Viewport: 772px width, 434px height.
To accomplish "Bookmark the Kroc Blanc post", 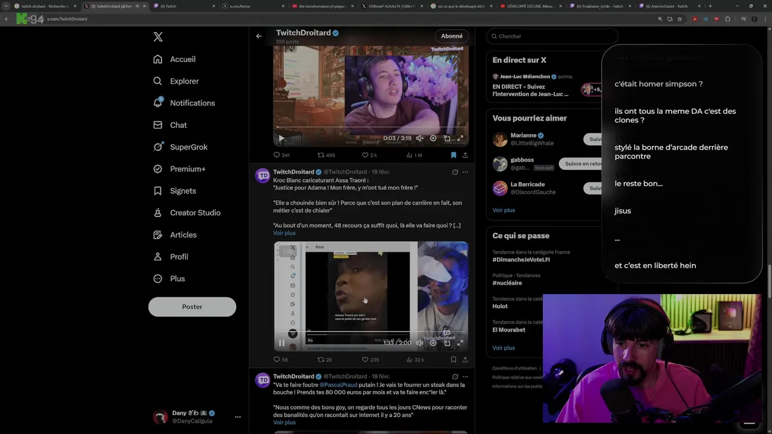I will click(x=453, y=359).
